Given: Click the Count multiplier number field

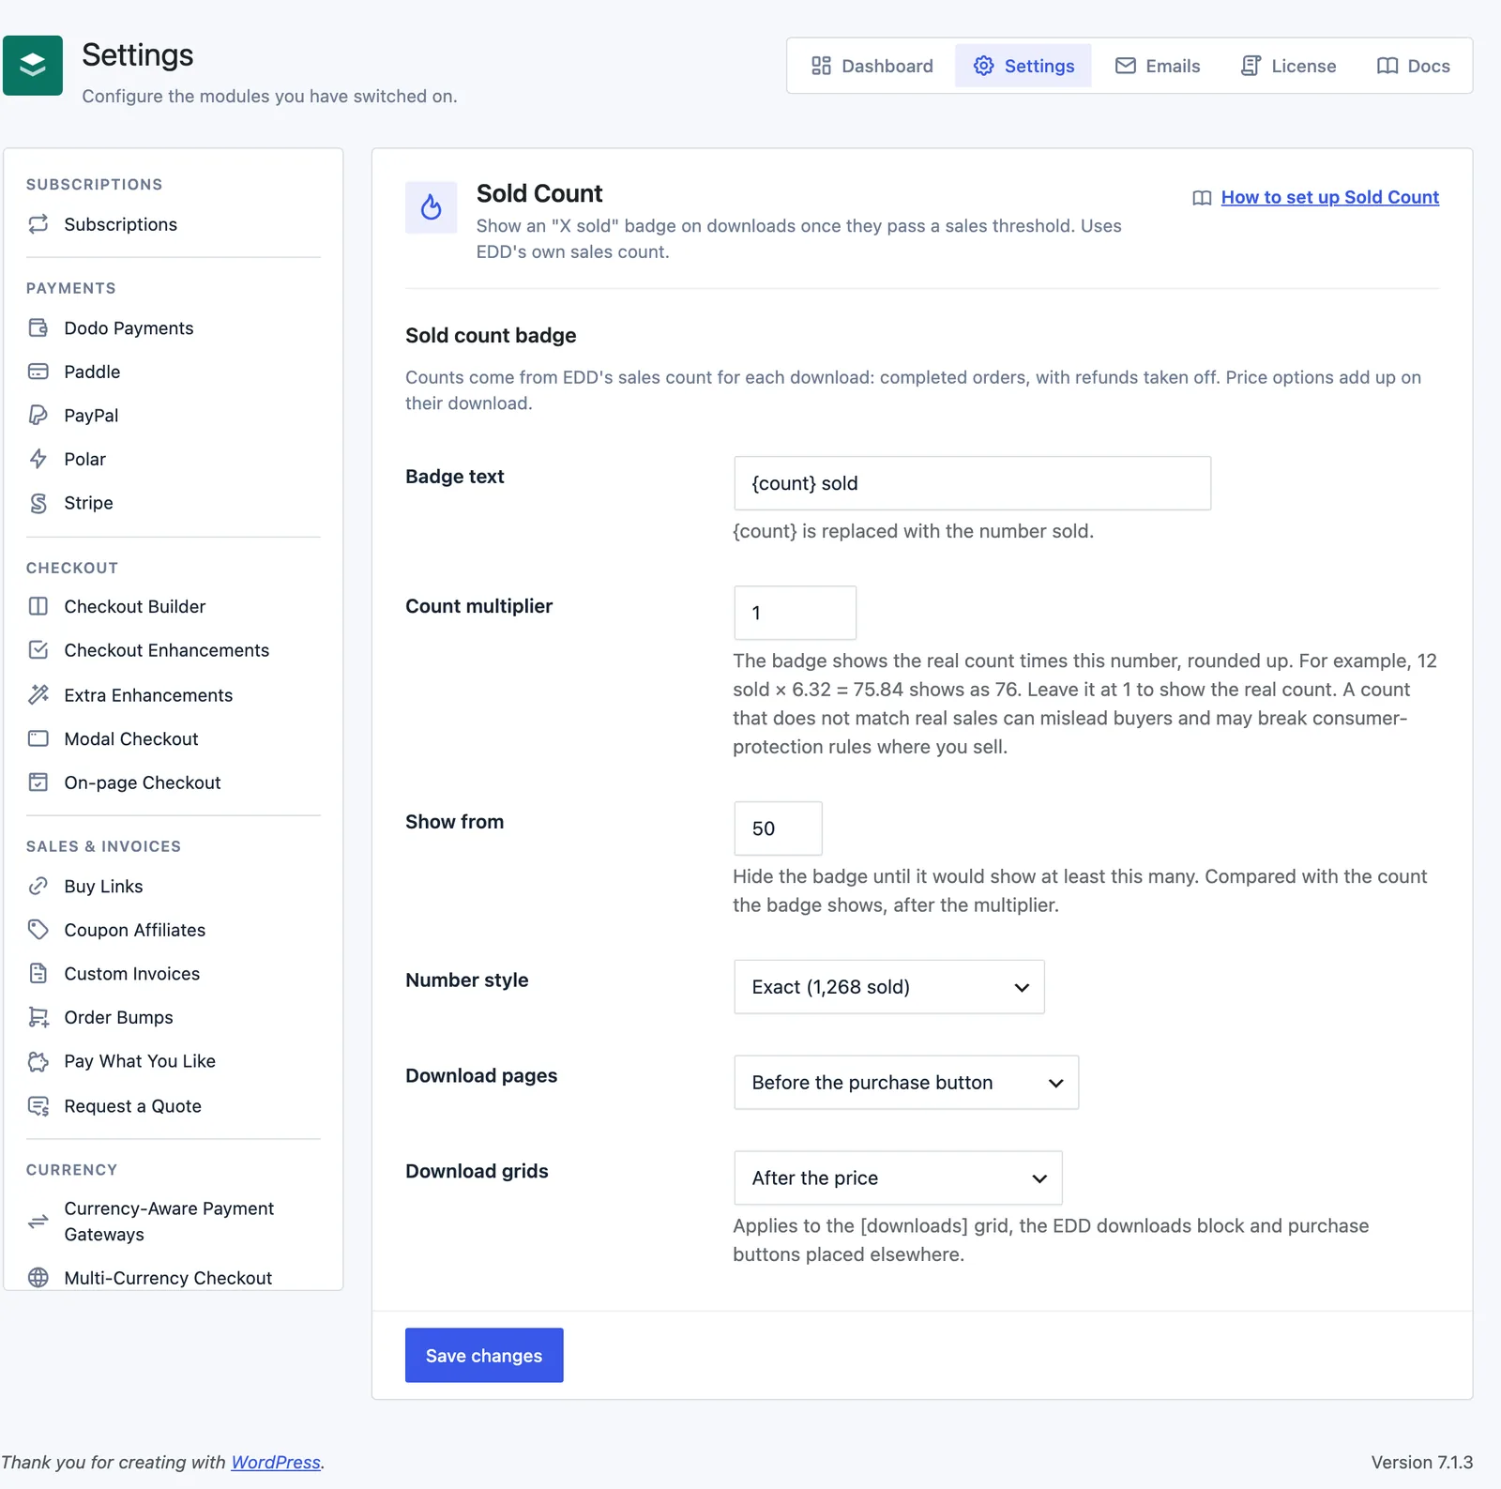Looking at the screenshot, I should click(x=795, y=613).
